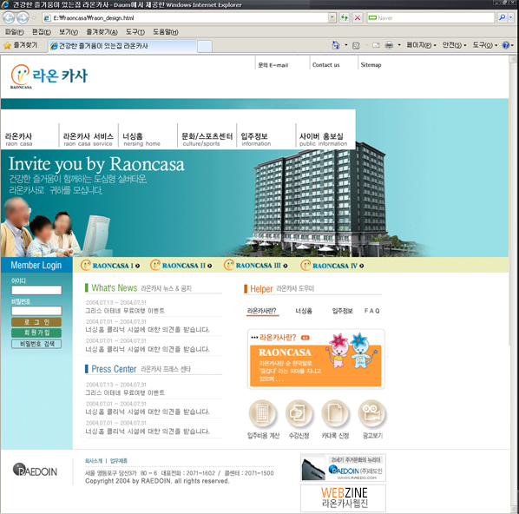Click the RAONCASA III link
This screenshot has width=519, height=514.
255,266
